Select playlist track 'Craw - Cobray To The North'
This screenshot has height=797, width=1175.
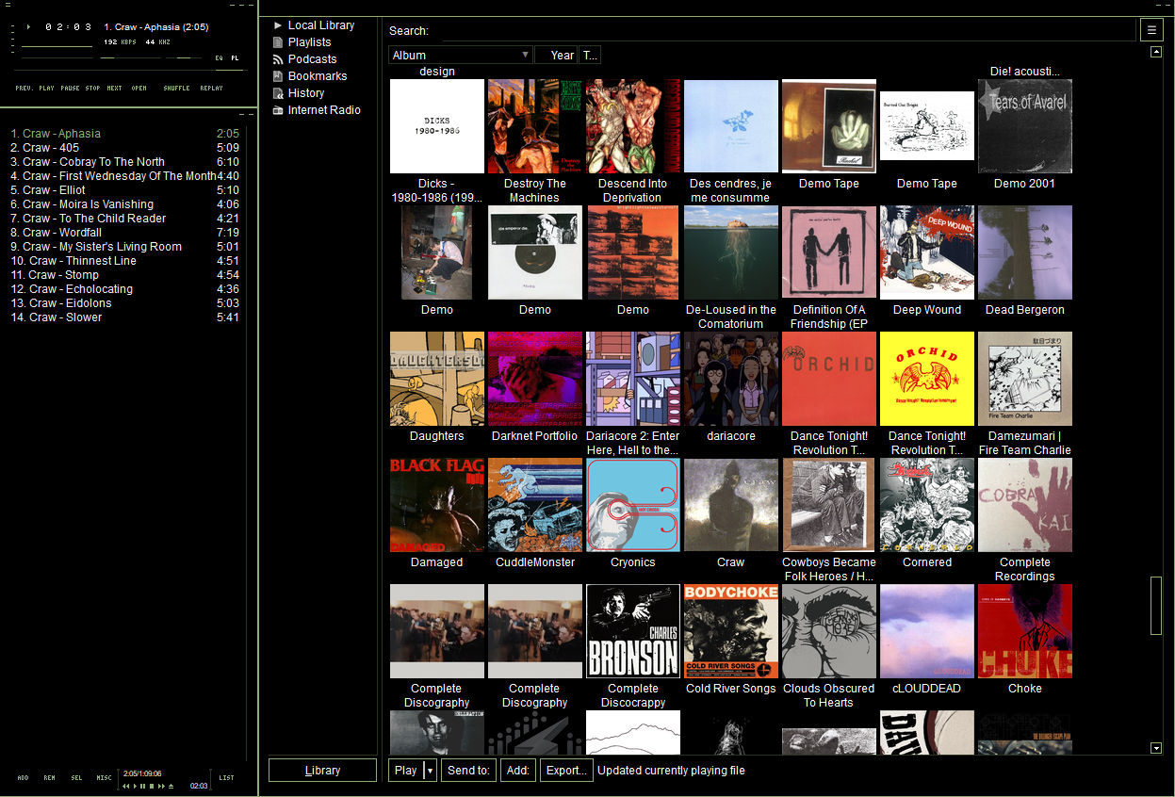[124, 162]
